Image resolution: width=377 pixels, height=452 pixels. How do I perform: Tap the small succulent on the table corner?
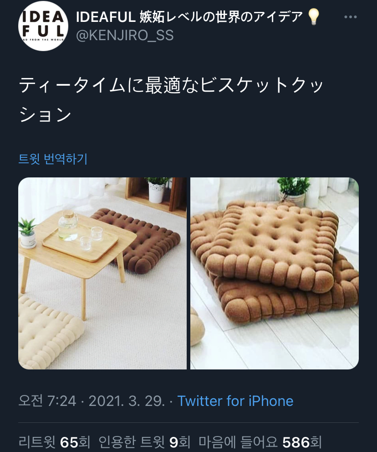[x=28, y=233]
